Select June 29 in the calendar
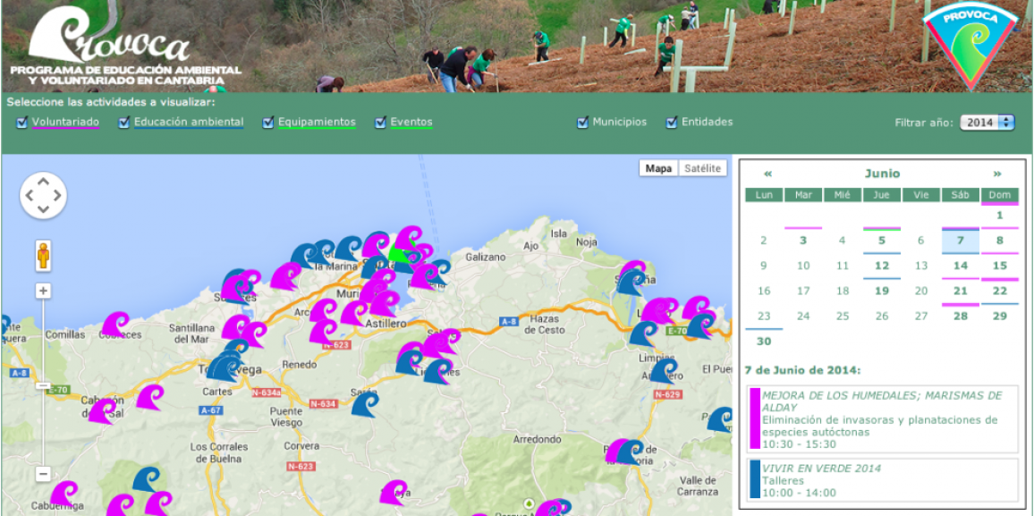Screen dimensions: 1034x516 [x=1000, y=317]
